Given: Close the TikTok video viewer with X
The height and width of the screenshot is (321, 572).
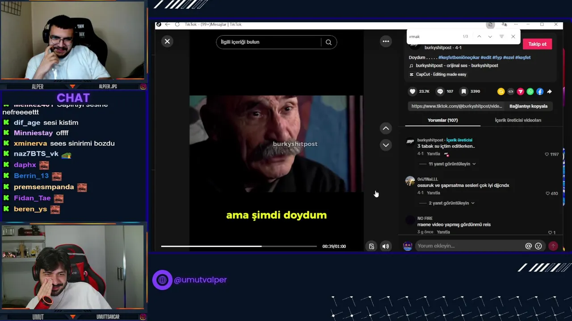Looking at the screenshot, I should click(x=167, y=41).
